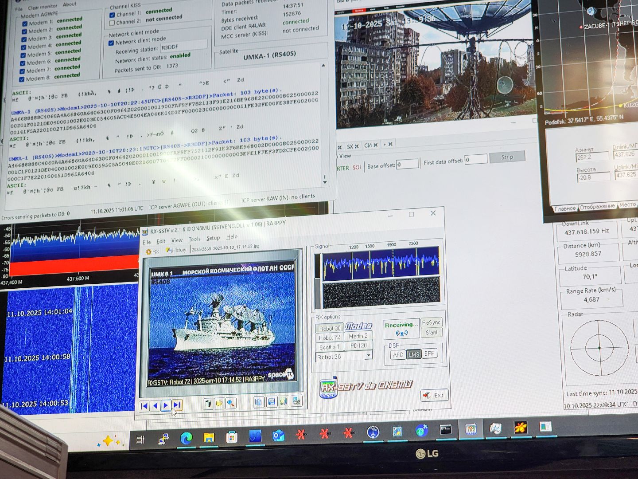
Task: Open Microsoft Edge from the taskbar
Action: coord(187,438)
